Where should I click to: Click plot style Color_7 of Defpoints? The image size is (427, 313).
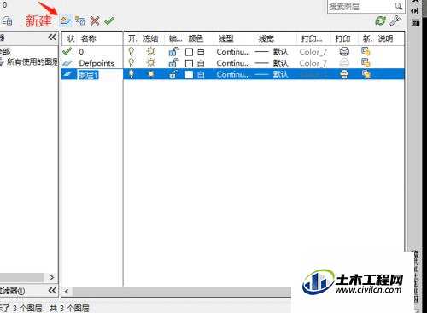point(313,63)
